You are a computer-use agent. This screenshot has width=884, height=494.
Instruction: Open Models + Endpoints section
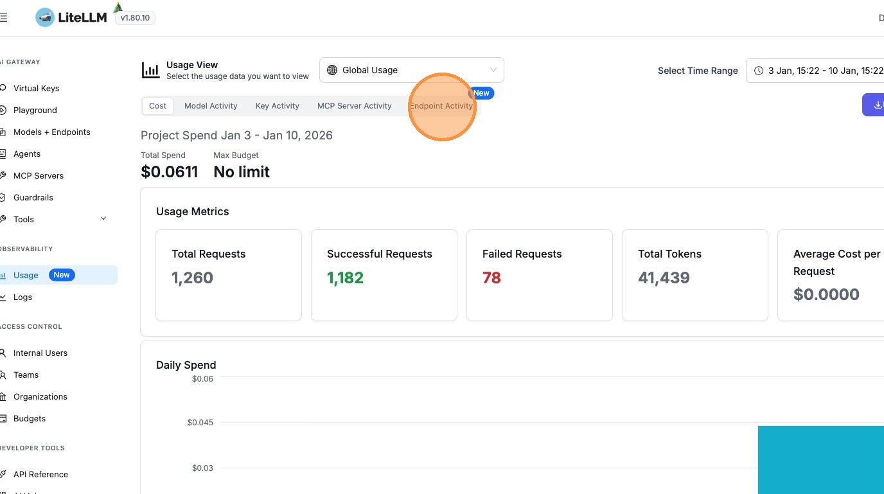(51, 132)
